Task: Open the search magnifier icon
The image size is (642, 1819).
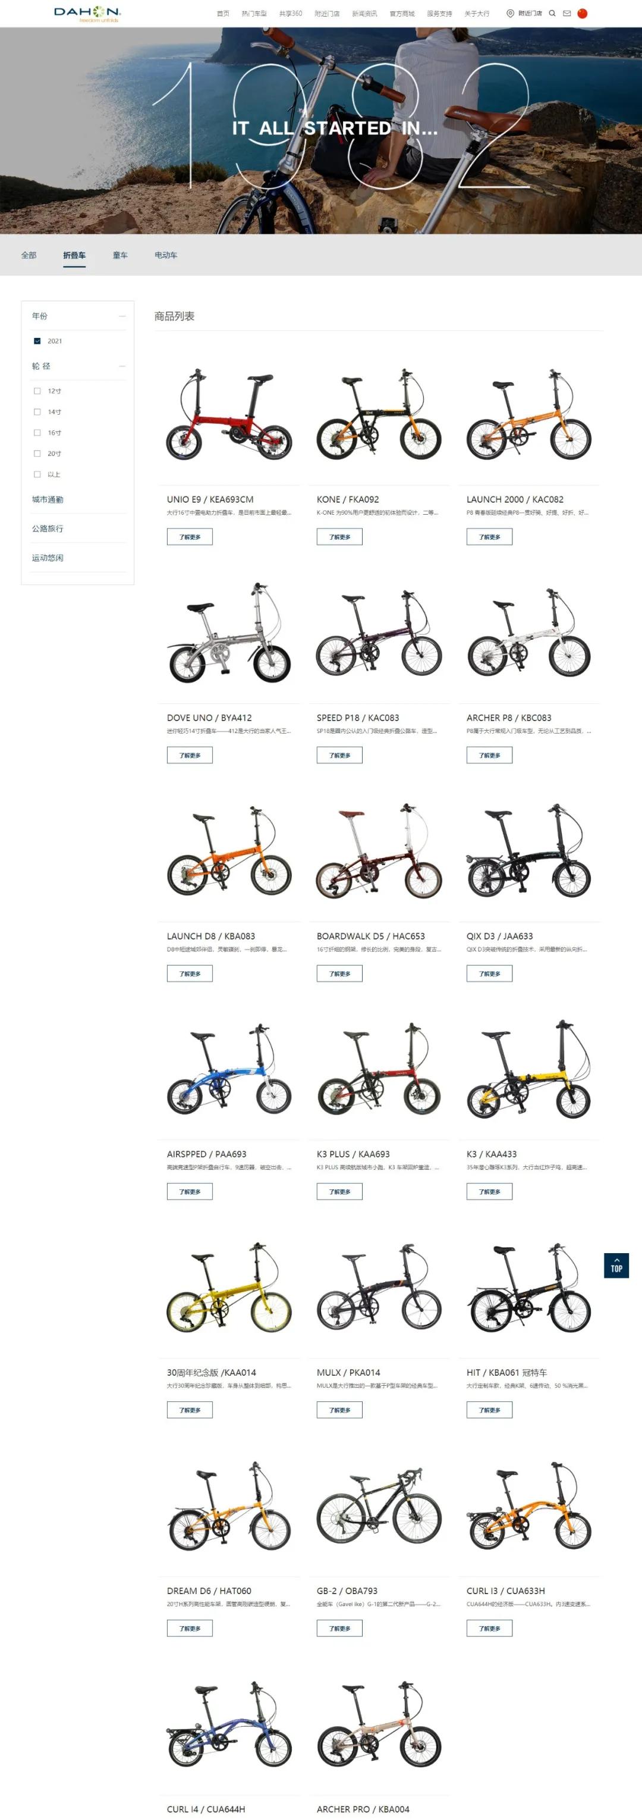Action: coord(552,14)
